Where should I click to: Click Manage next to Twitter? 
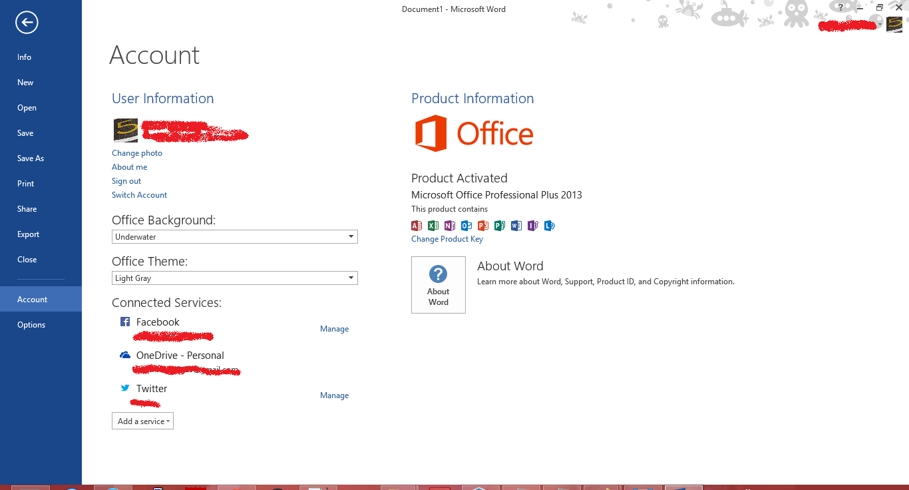pos(334,395)
